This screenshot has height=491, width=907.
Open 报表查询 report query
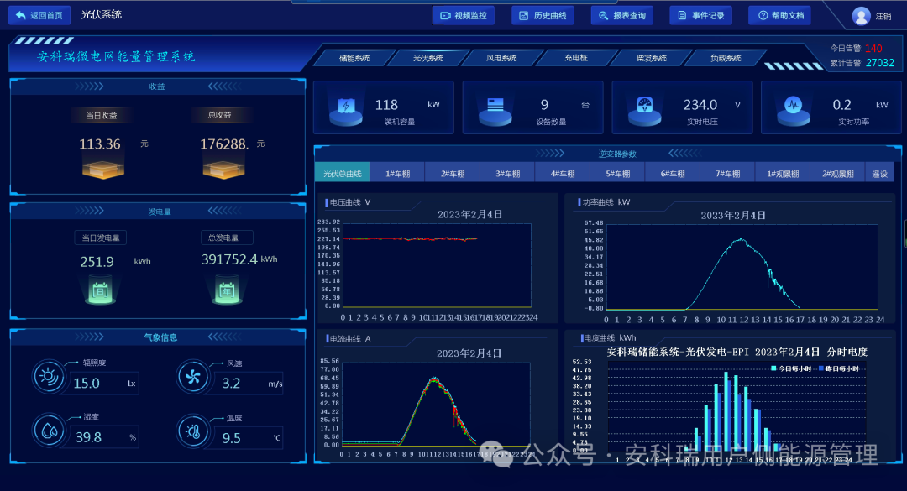coord(621,16)
